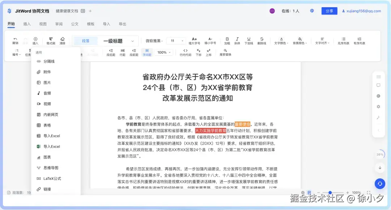Toggle 加粗 bold formatting

(x=227, y=40)
